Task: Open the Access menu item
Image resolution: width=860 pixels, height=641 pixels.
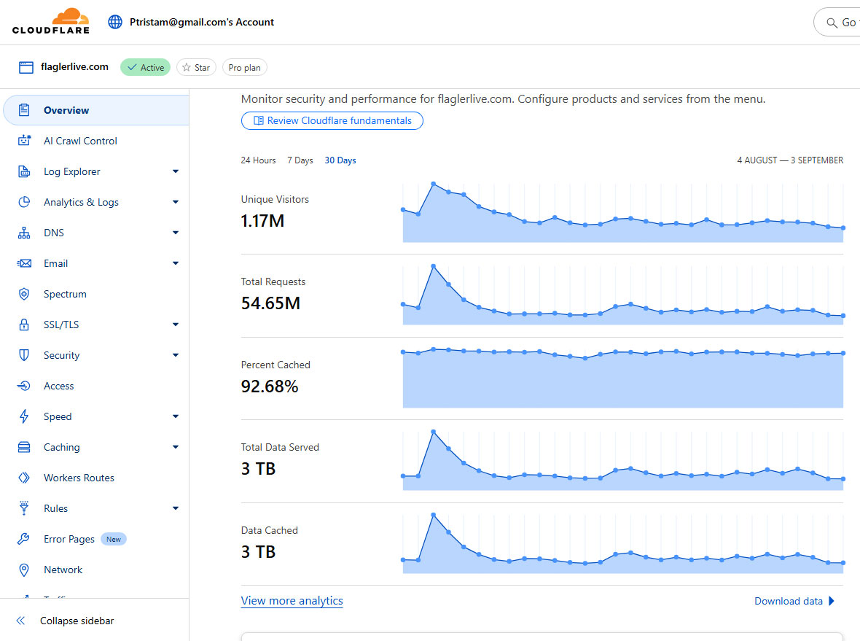Action: click(x=96, y=386)
